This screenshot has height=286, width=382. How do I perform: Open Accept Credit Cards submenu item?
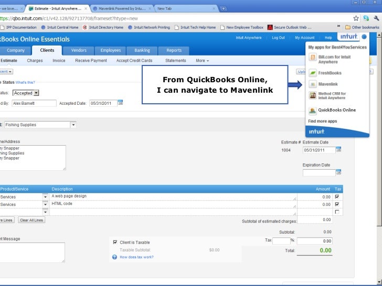134,61
